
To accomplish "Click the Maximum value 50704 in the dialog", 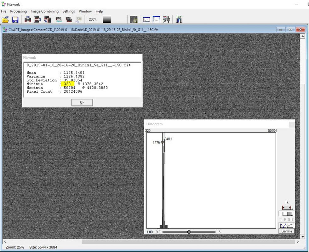I will point(69,88).
